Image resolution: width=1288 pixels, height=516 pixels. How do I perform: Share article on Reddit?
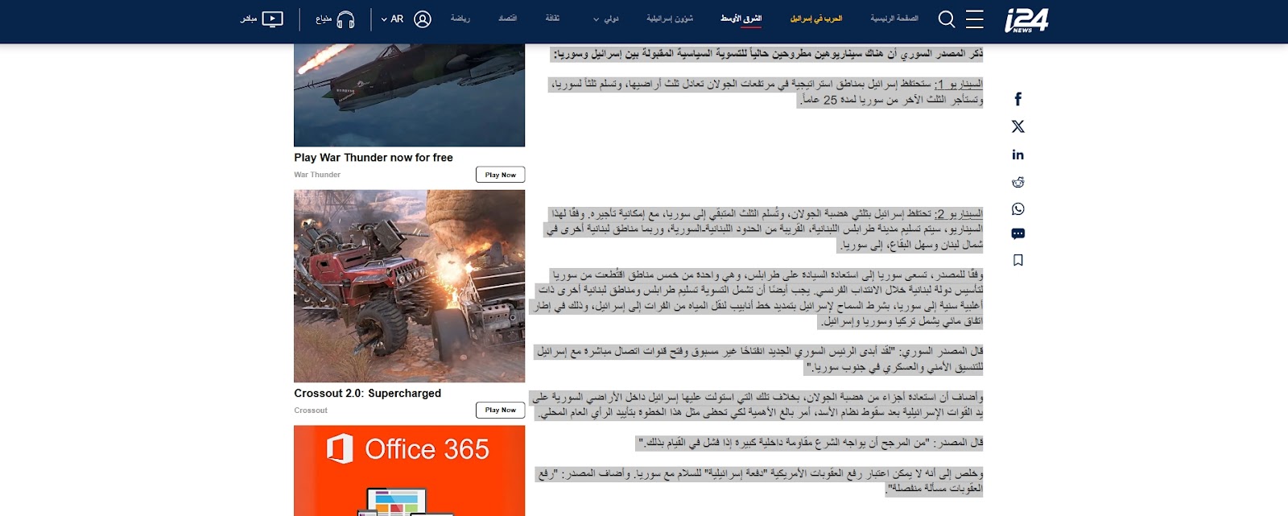pyautogui.click(x=1018, y=182)
